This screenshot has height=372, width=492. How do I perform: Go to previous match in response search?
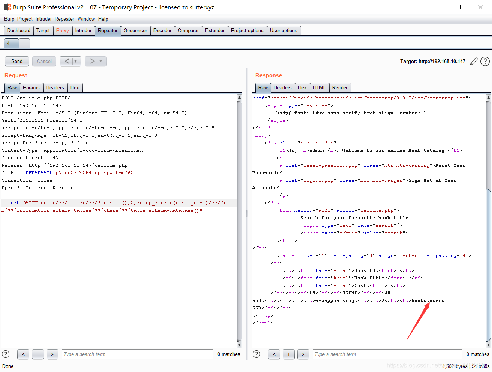[x=274, y=354]
